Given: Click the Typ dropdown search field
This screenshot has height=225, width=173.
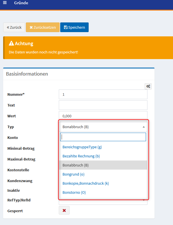Looking at the screenshot, I should coord(103,137).
